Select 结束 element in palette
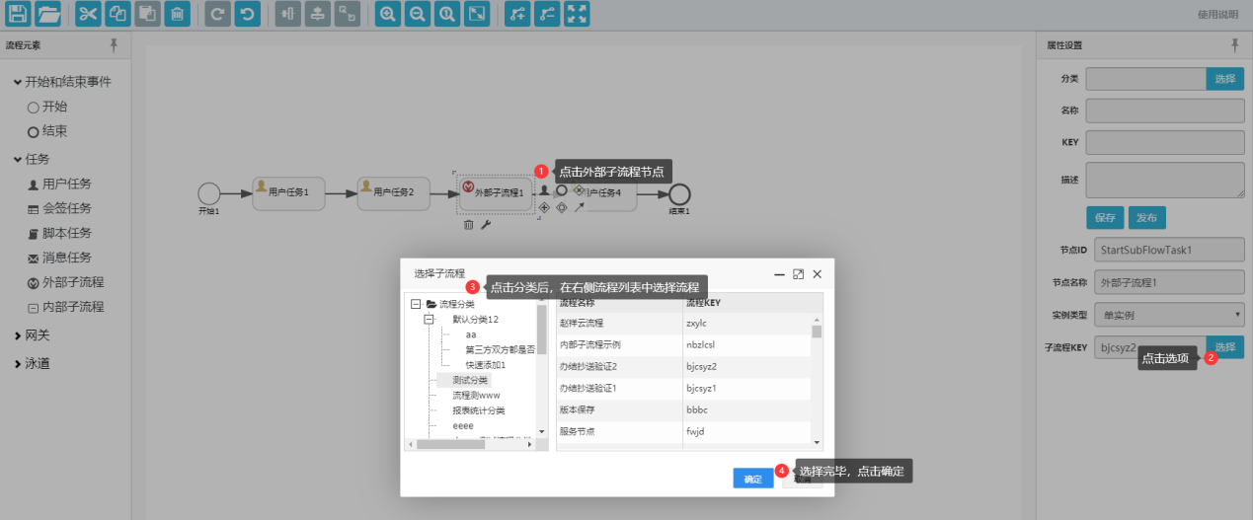Screen dimensions: 1253x520 tap(47, 131)
